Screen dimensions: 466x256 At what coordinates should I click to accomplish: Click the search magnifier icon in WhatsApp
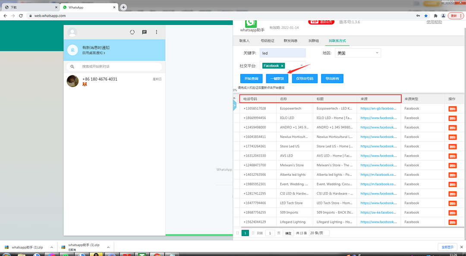[72, 66]
